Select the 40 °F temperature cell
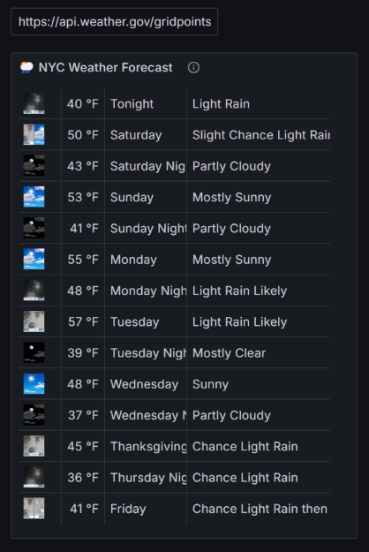This screenshot has height=552, width=369. 83,103
